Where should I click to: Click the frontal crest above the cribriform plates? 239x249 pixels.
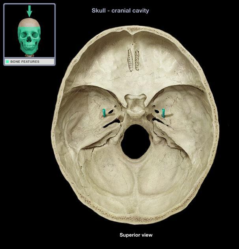(134, 43)
